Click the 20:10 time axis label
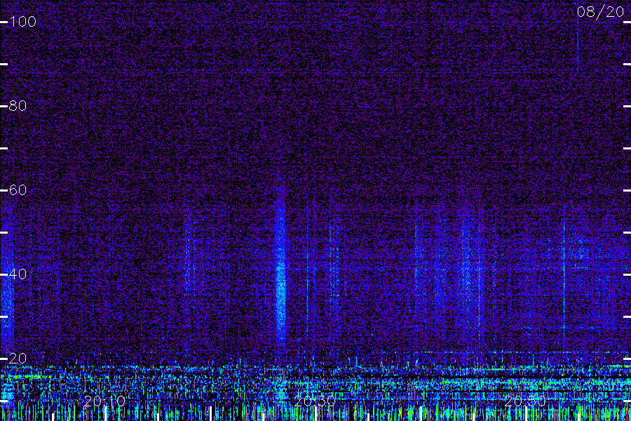This screenshot has width=631, height=421. [x=104, y=401]
